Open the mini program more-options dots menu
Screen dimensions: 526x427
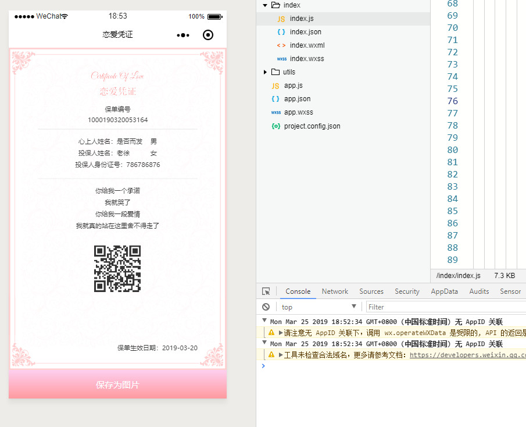(183, 35)
